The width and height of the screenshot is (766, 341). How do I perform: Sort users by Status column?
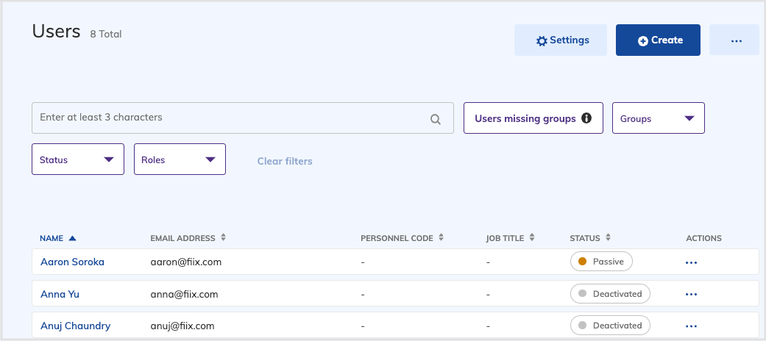coord(609,238)
